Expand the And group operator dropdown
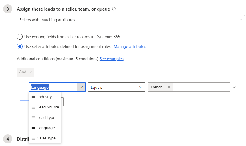 pyautogui.click(x=25, y=72)
